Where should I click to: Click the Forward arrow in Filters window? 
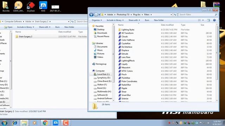(96, 15)
